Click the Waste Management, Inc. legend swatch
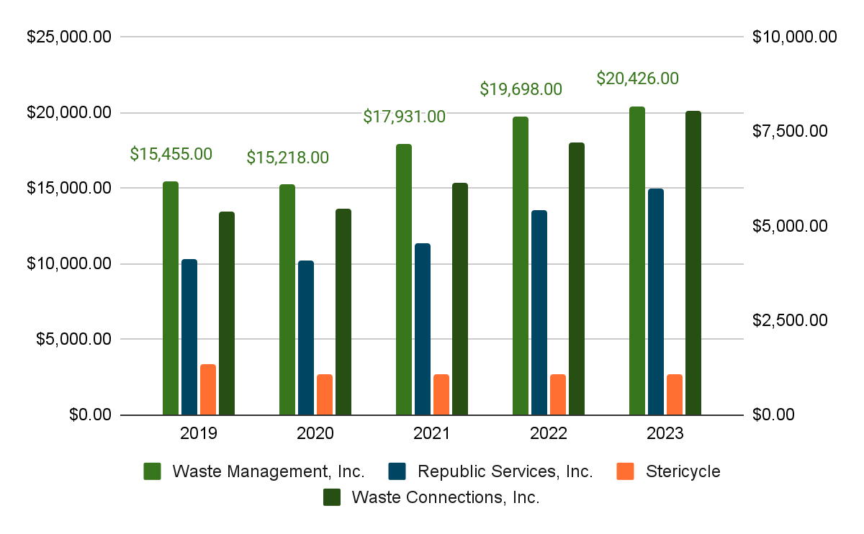 (153, 471)
